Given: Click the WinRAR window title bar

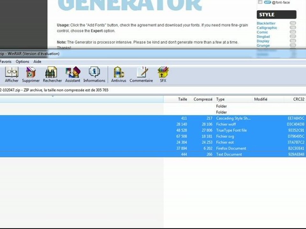Looking at the screenshot, I should coord(153,53).
